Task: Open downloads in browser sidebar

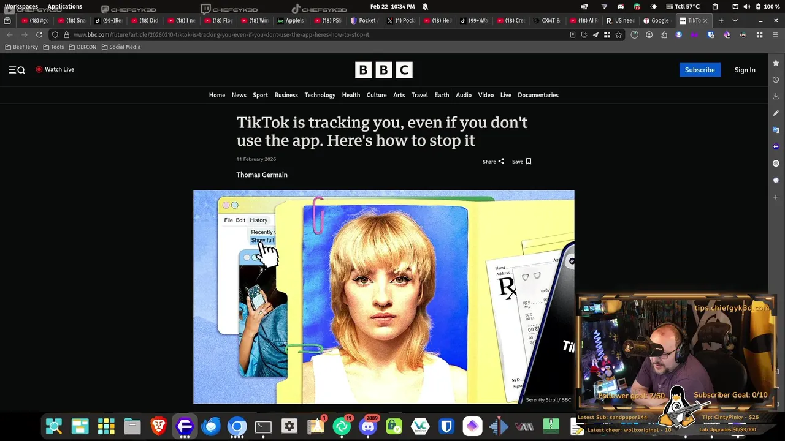Action: [x=776, y=96]
